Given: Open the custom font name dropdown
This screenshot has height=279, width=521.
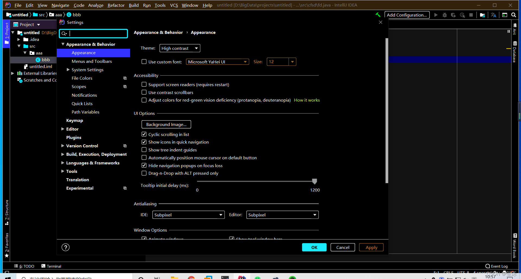Looking at the screenshot, I should (217, 62).
